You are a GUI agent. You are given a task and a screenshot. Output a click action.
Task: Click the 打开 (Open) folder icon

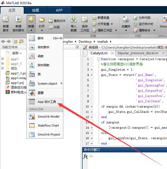click(42, 20)
